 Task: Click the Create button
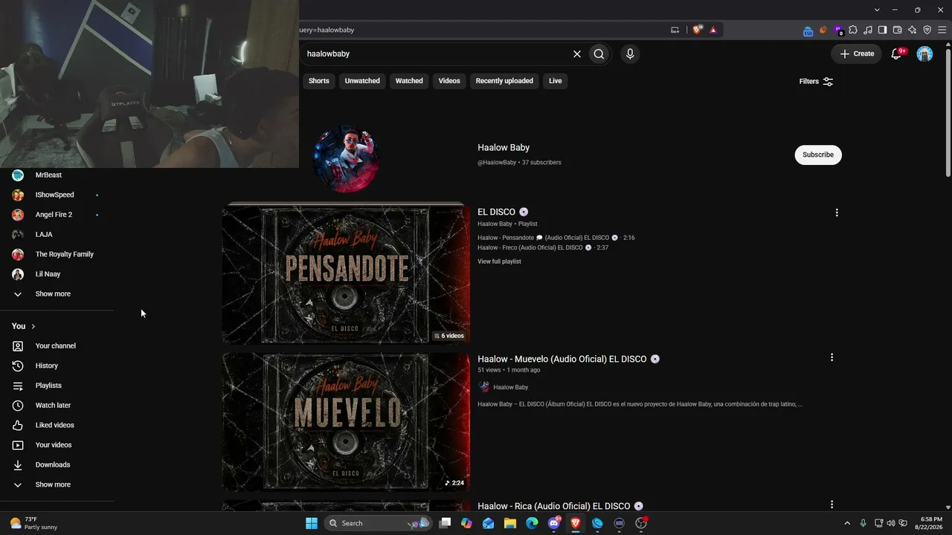(x=857, y=53)
